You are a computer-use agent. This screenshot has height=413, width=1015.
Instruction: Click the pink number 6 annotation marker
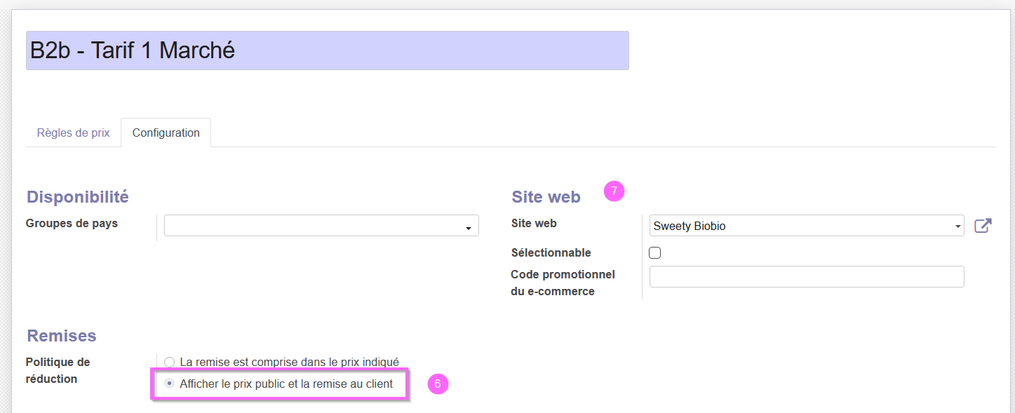click(x=438, y=384)
